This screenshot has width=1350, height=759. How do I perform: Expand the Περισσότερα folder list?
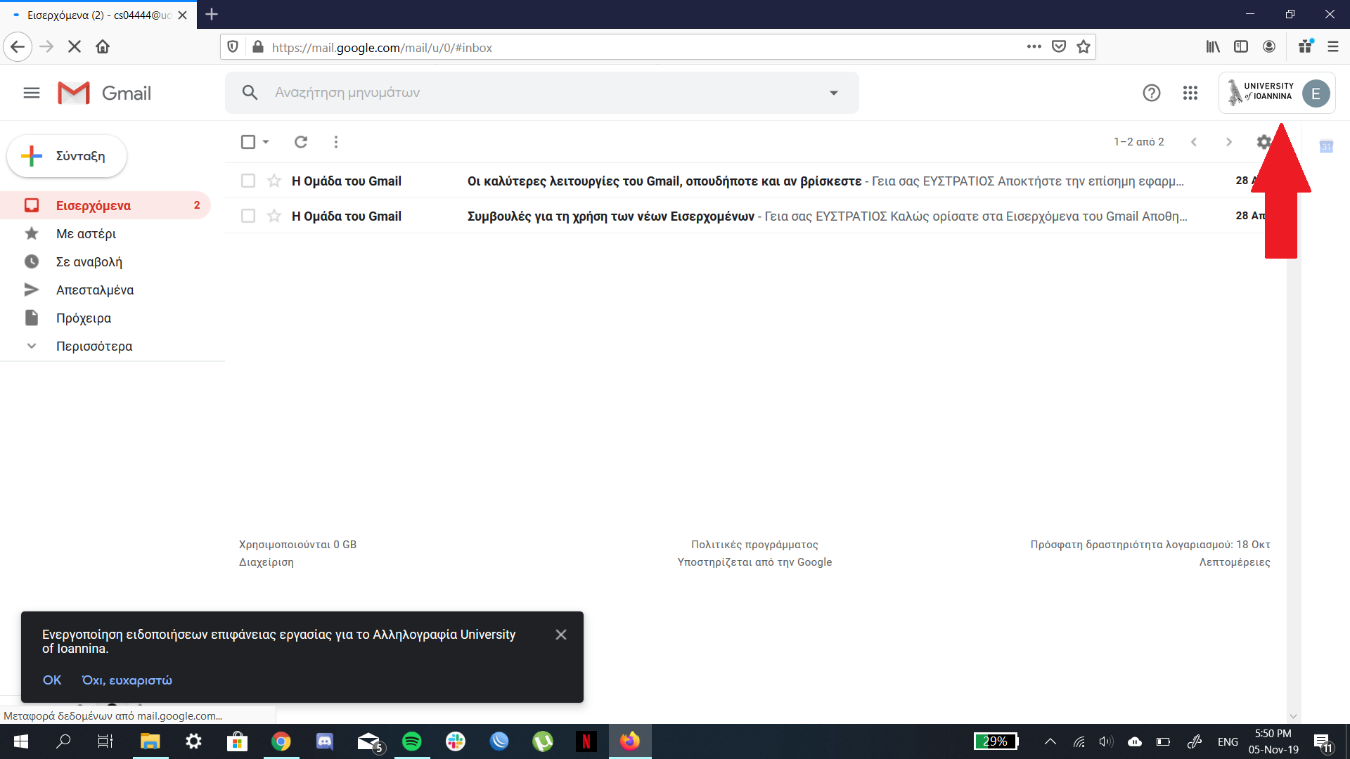(94, 346)
